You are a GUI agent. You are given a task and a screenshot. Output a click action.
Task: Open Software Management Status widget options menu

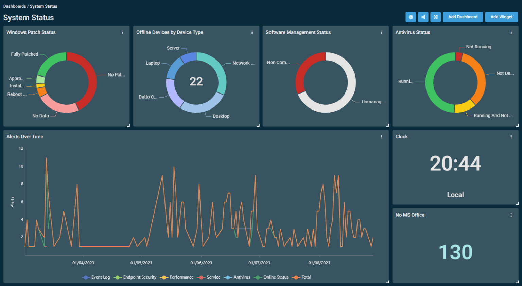(x=381, y=32)
